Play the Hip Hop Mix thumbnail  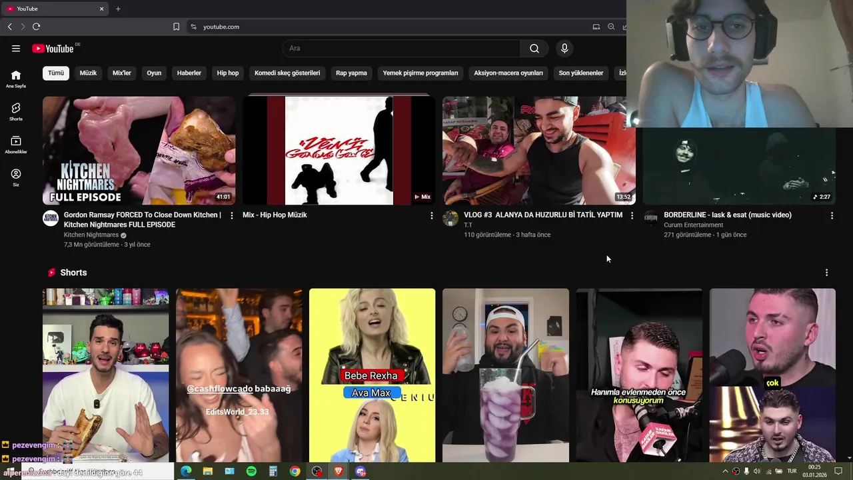click(339, 151)
